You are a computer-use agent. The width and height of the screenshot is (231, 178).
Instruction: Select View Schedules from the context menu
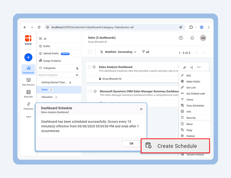click(x=195, y=106)
